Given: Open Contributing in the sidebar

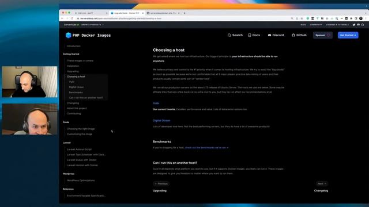Looking at the screenshot, I should [x=74, y=114].
